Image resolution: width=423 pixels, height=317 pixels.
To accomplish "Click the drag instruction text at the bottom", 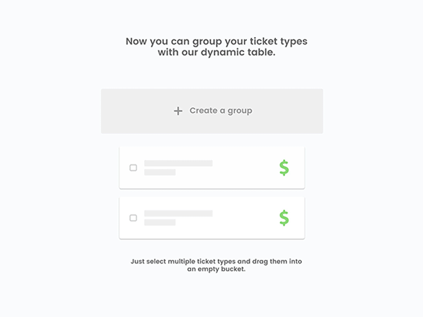I will click(x=216, y=265).
